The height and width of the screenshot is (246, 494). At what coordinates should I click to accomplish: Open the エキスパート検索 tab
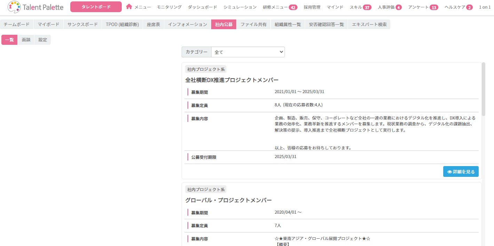(x=369, y=24)
